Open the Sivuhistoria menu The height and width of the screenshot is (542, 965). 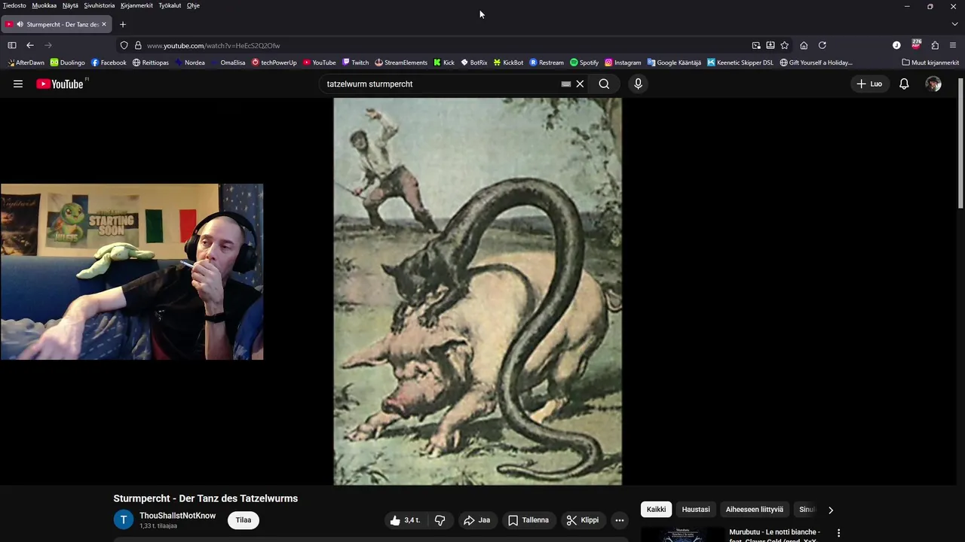point(100,5)
